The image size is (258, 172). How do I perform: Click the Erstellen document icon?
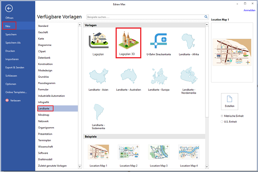pos(229,99)
